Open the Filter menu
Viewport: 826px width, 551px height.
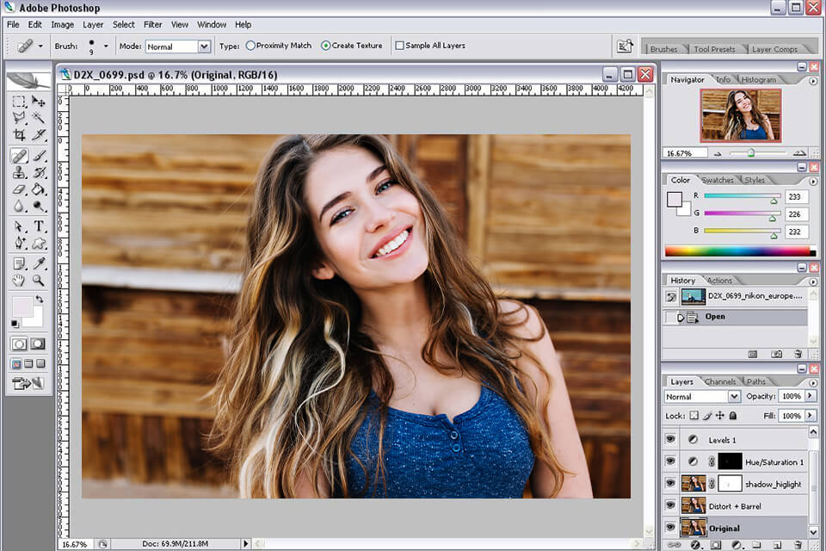(x=152, y=24)
